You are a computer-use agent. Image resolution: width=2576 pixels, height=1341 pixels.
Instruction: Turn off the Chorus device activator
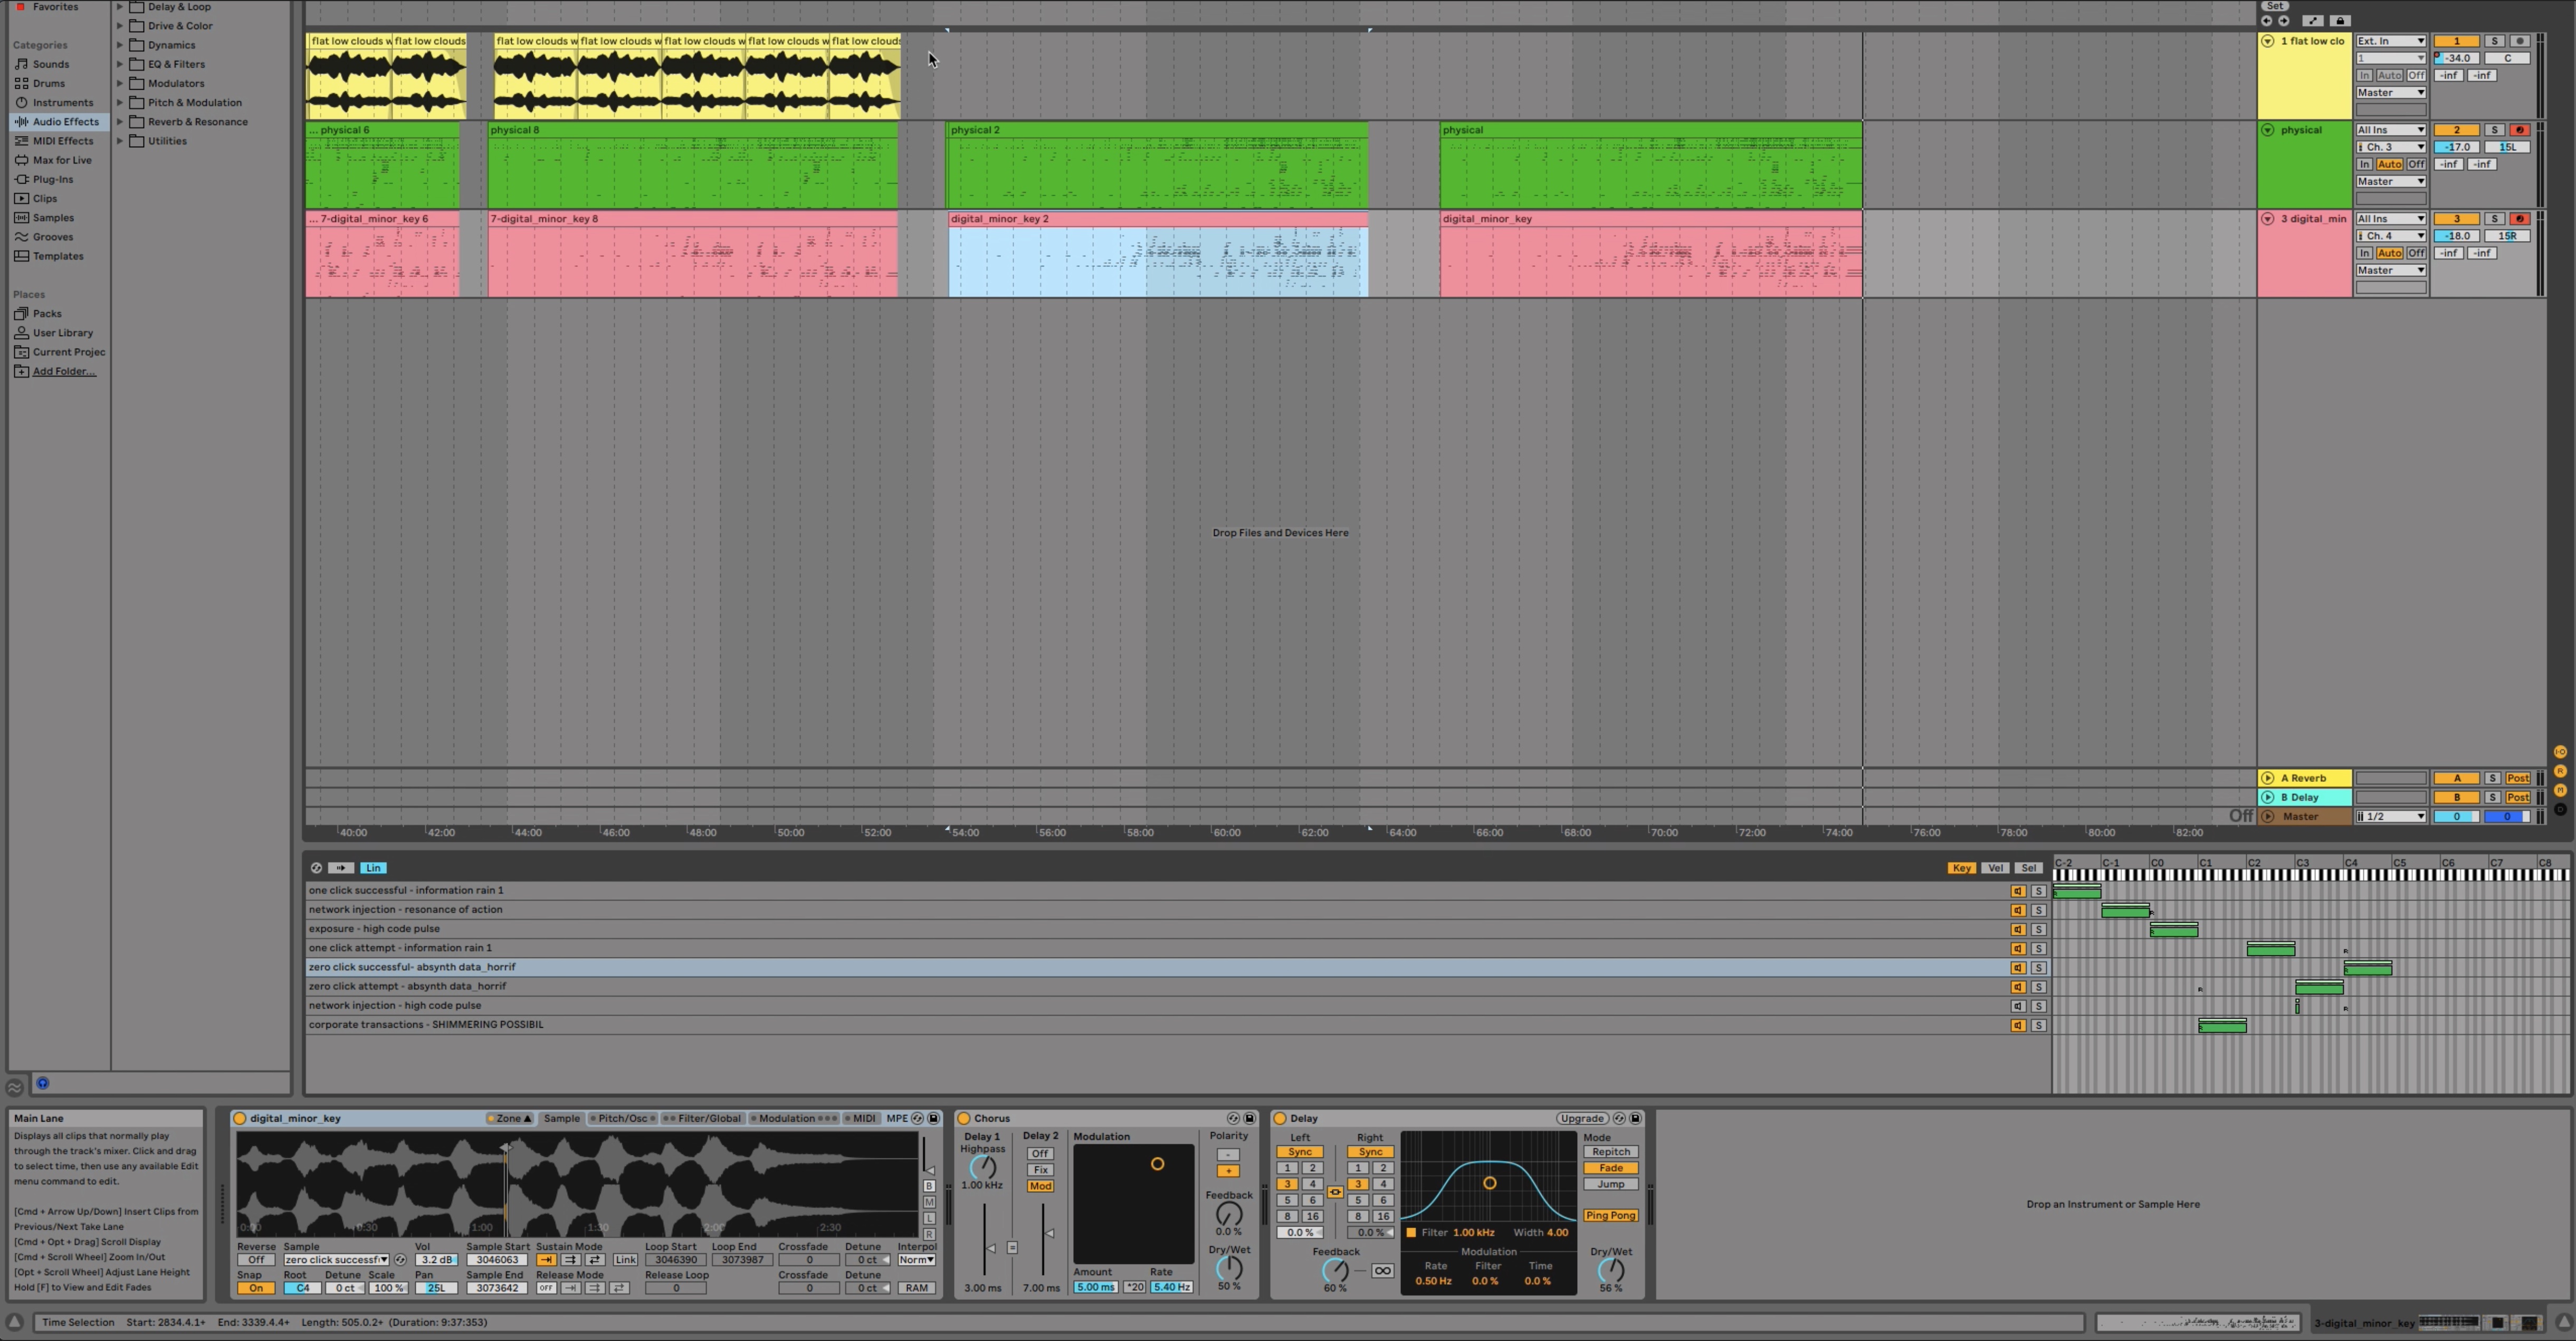click(964, 1118)
